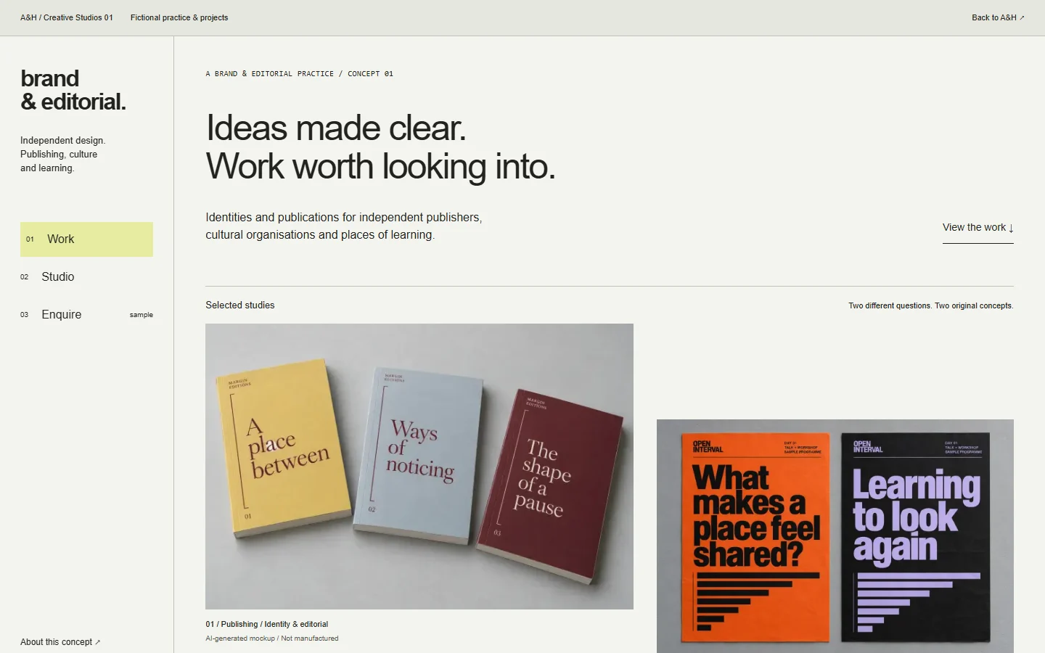Click 'Selected studies' heading
1045x653 pixels.
pos(240,305)
